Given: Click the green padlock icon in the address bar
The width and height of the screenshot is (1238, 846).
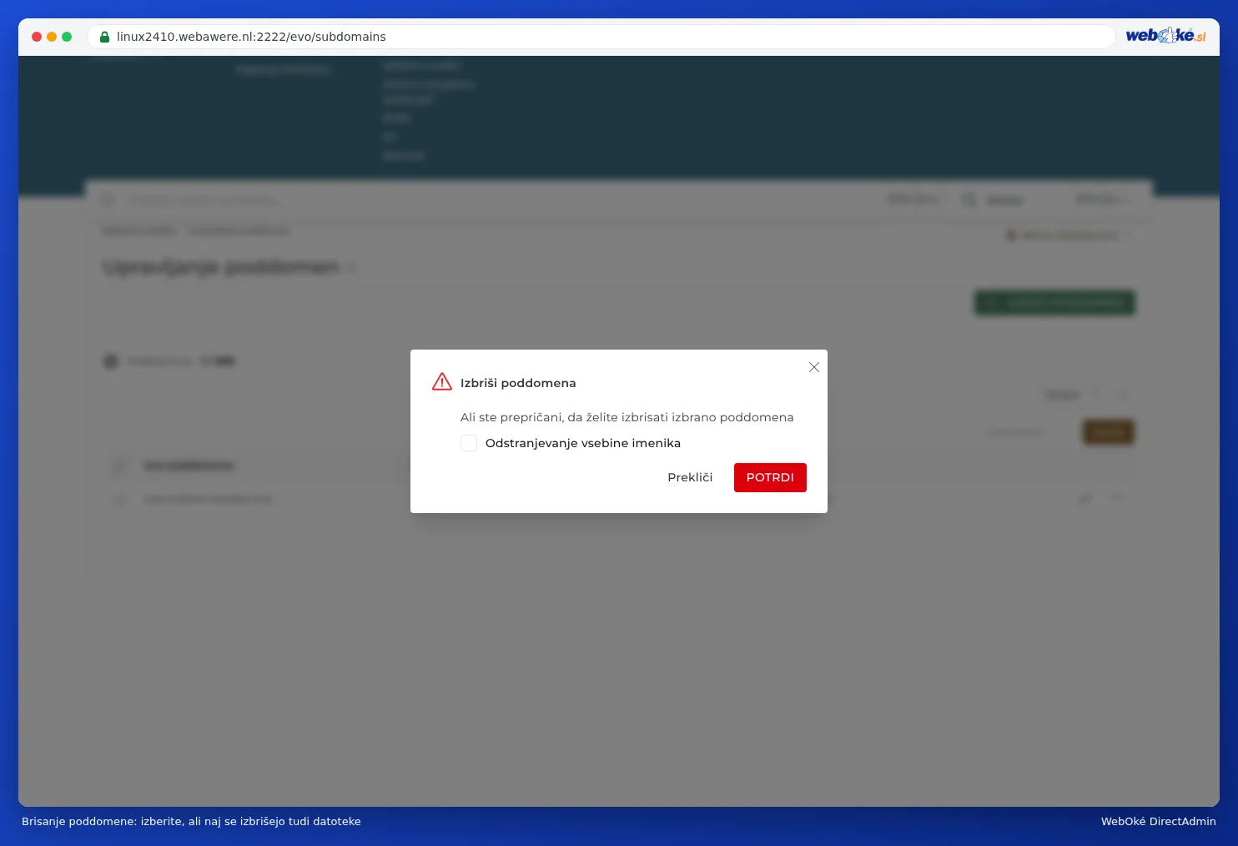Looking at the screenshot, I should coord(105,37).
